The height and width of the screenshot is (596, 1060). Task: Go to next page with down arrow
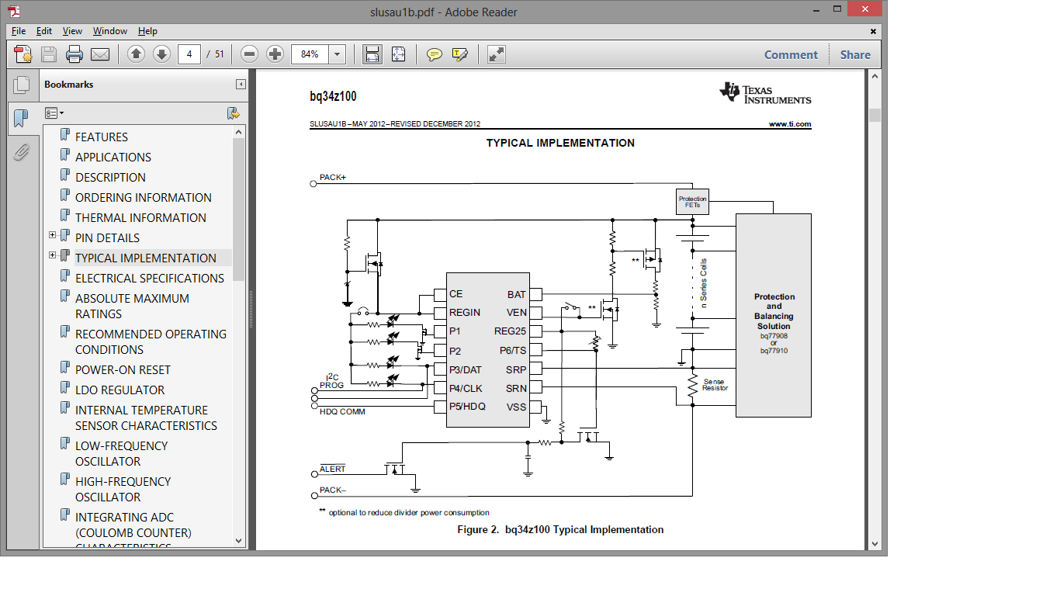pos(161,54)
